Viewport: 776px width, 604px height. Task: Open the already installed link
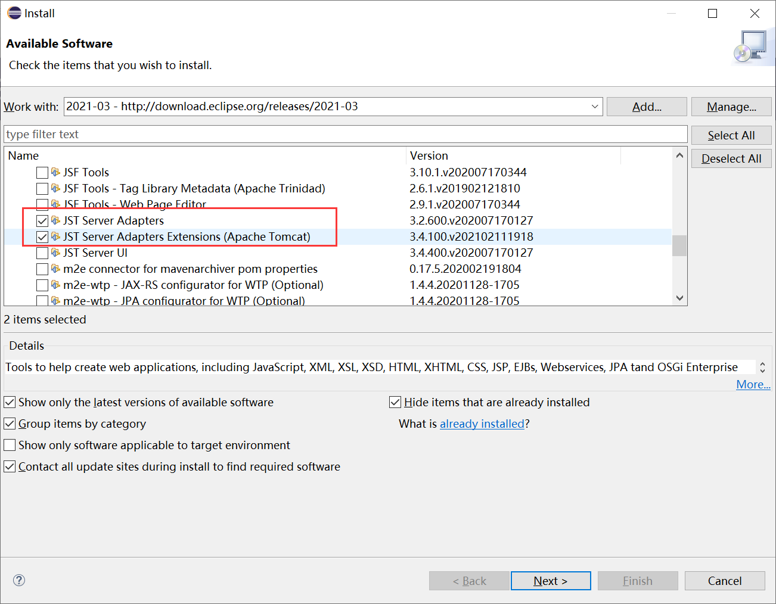point(482,424)
